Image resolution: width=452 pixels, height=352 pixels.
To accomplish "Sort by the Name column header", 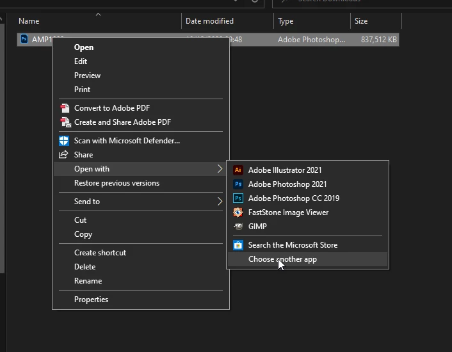I will click(98, 21).
